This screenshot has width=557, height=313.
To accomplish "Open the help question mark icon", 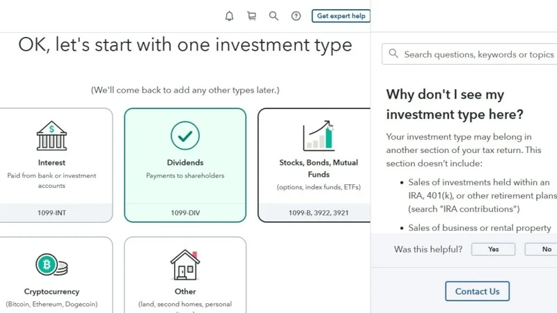I will [296, 16].
